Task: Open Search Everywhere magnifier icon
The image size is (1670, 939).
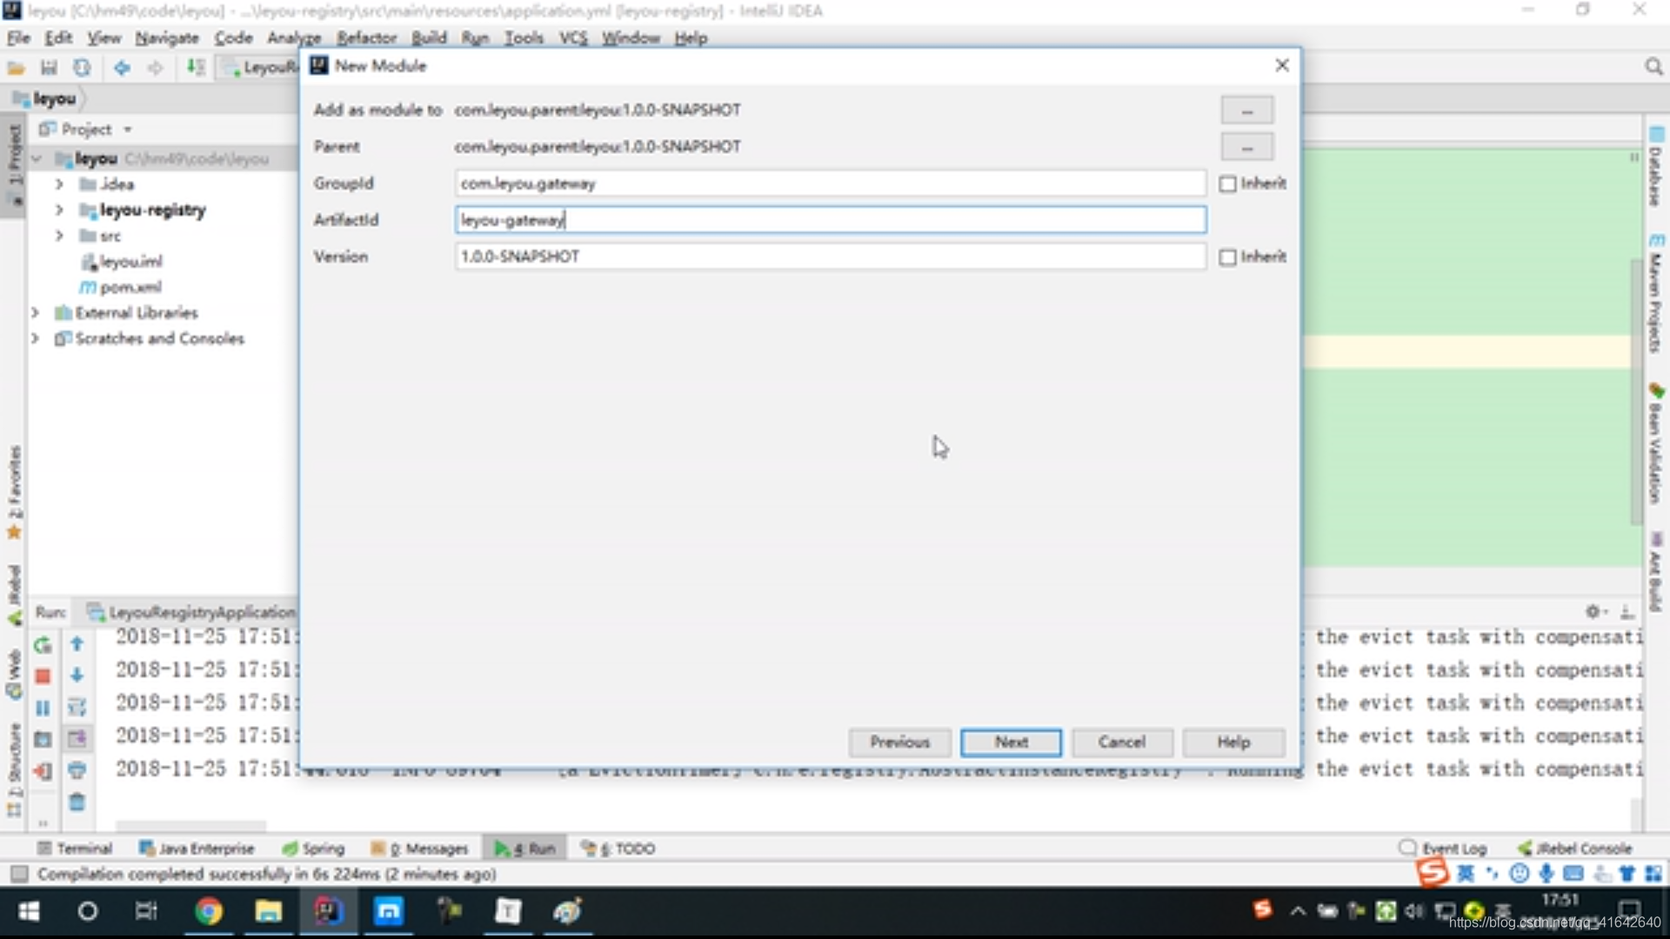Action: (1653, 67)
